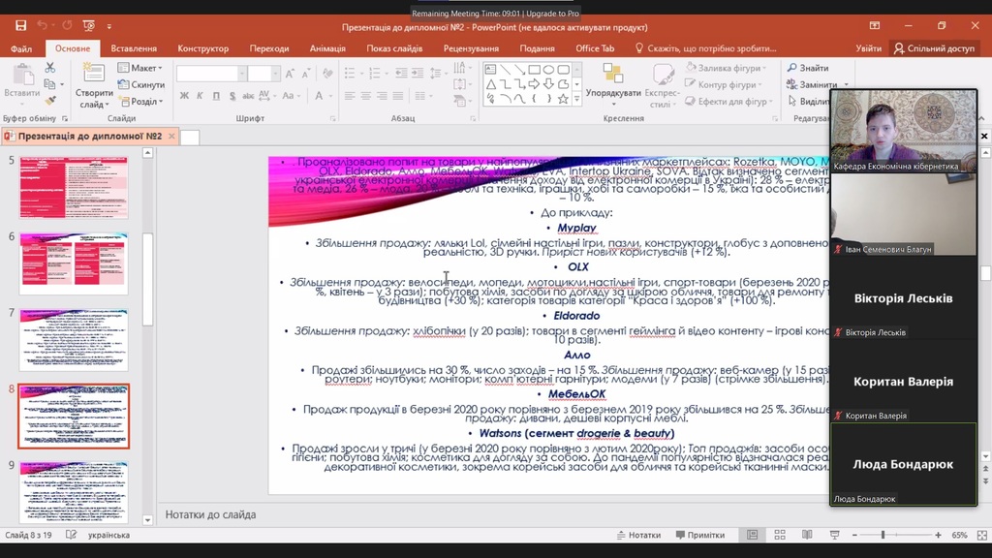The height and width of the screenshot is (558, 992).
Task: Adjust the zoom slider in status bar
Action: 883,535
